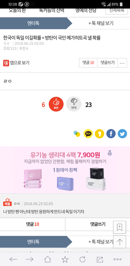Expand +톡 채널 보기 at top
Viewport: 130px width, 266px height.
click(101, 23)
